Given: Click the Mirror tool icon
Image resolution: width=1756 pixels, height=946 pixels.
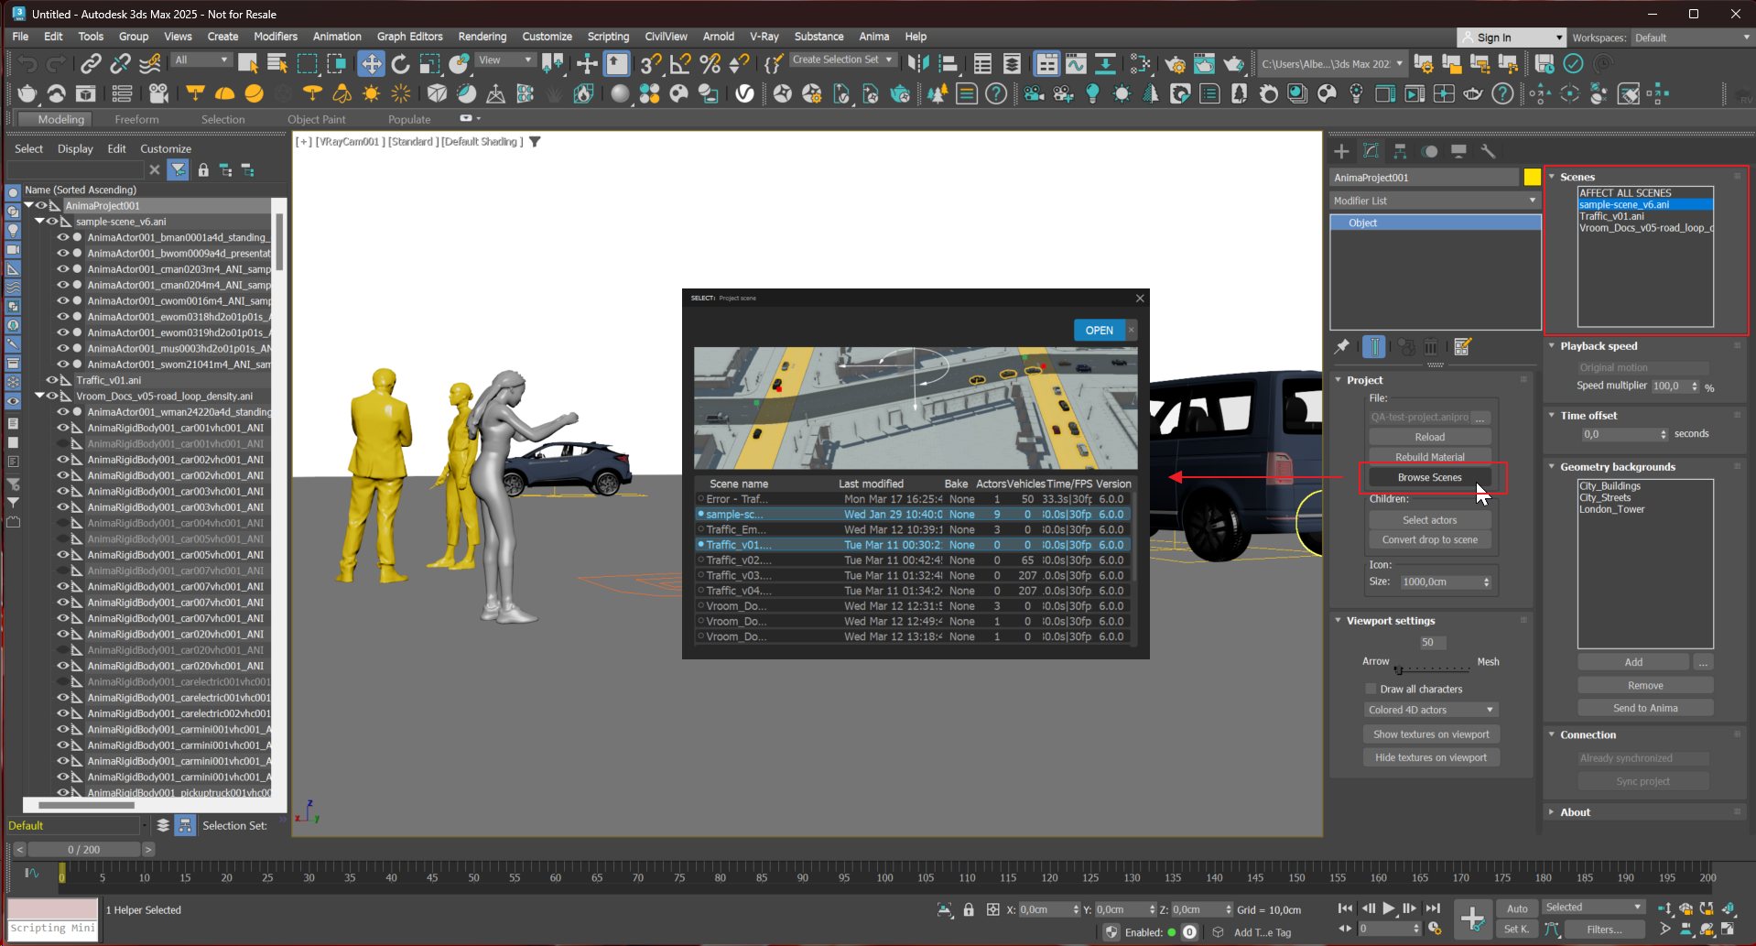Looking at the screenshot, I should tap(918, 63).
